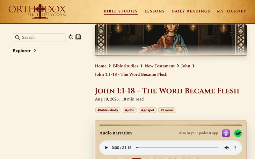Screen dimensions: 255x159
Task: Expand the Explorer section
Action: (25, 51)
